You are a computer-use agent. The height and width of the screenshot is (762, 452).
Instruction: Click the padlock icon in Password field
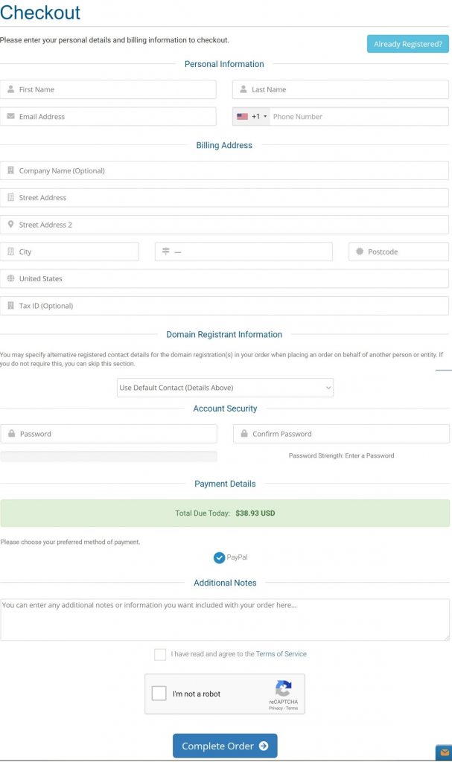click(12, 434)
